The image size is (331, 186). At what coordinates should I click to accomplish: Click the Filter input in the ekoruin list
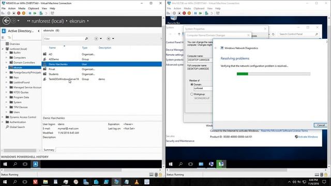coord(64,39)
